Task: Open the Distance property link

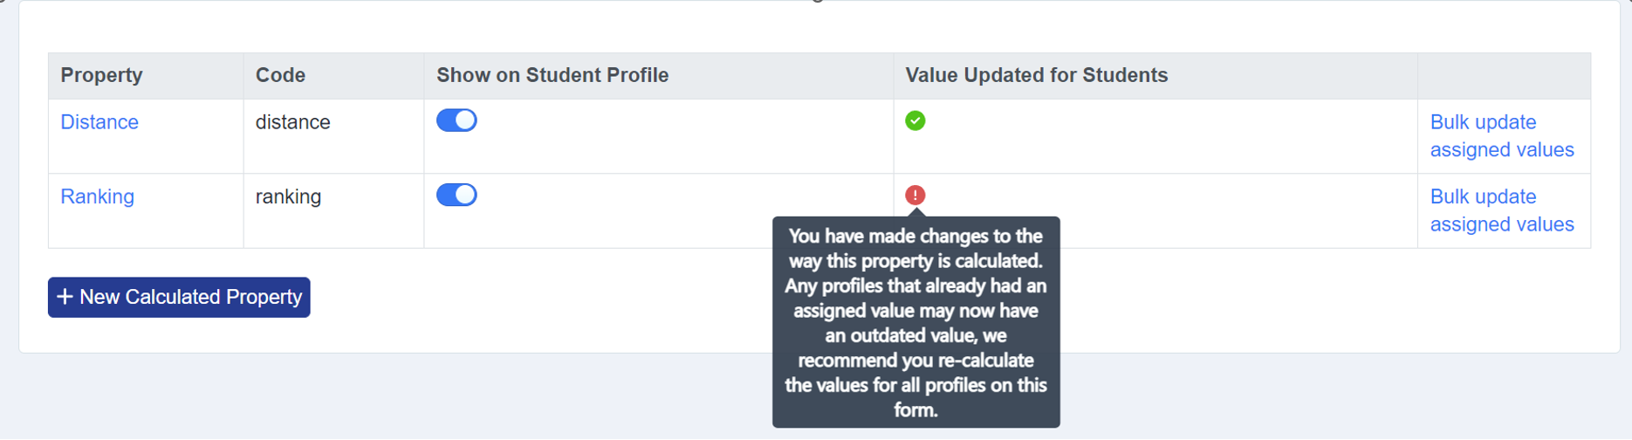Action: click(x=99, y=122)
